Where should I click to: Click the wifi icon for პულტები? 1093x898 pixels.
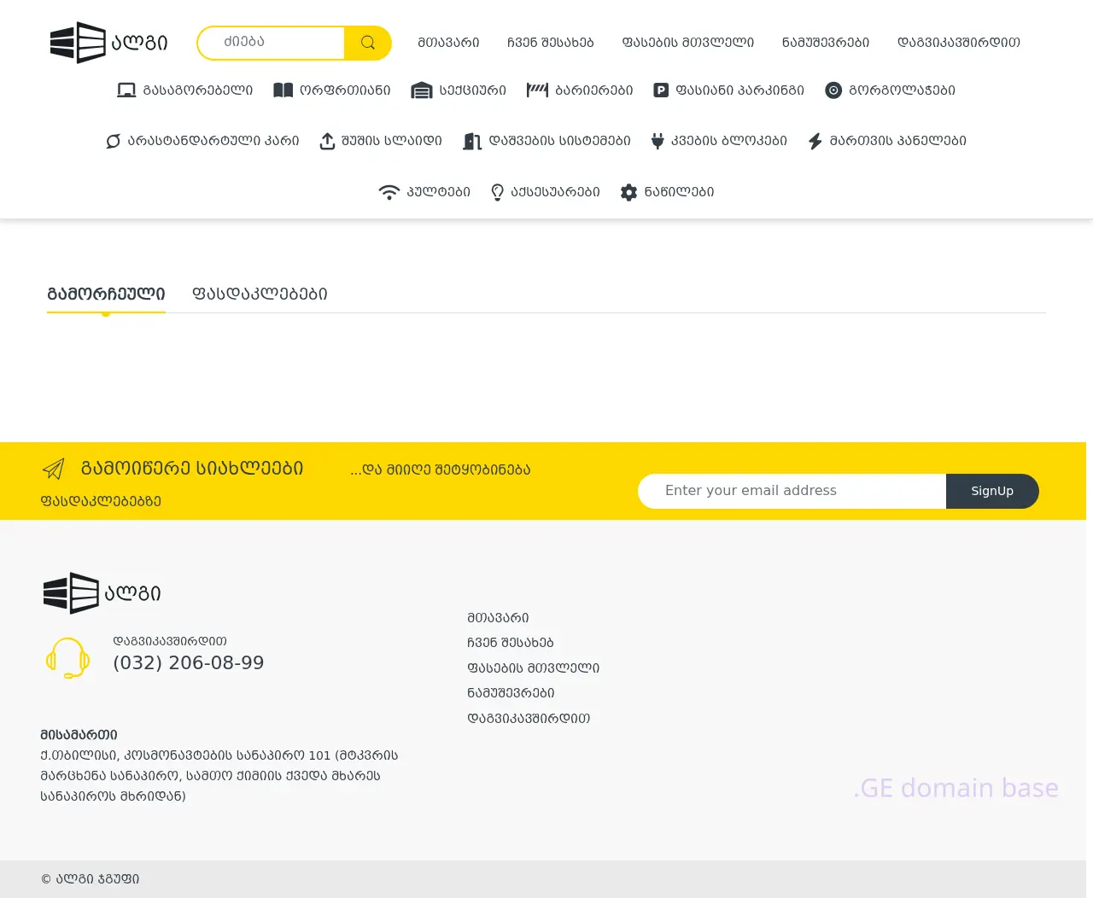pos(389,193)
